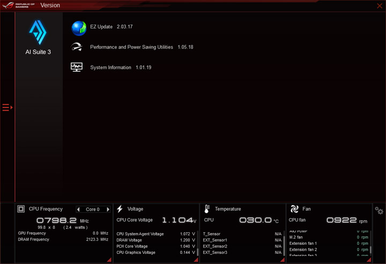Viewport: 386px width, 264px height.
Task: Expand the Fan panel corner triangle
Action: tap(369, 260)
